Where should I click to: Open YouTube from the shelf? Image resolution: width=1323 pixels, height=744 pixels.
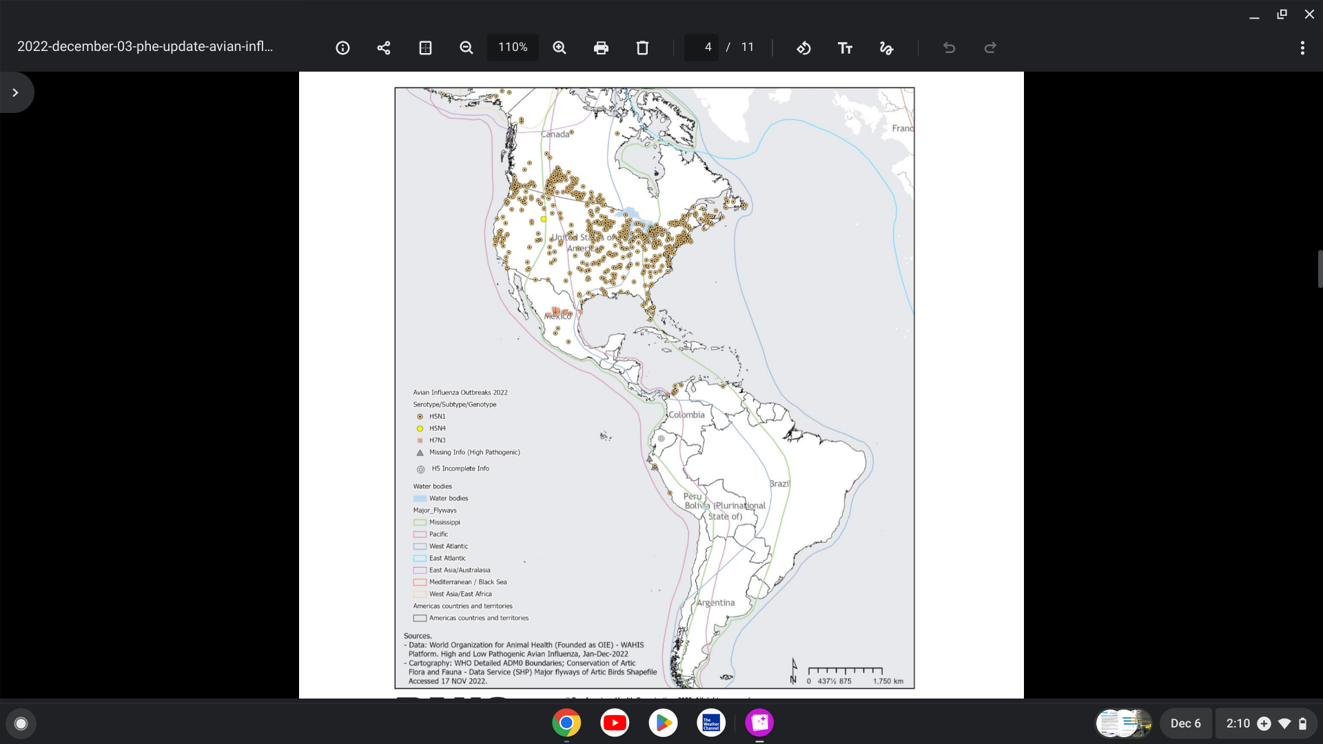[614, 723]
